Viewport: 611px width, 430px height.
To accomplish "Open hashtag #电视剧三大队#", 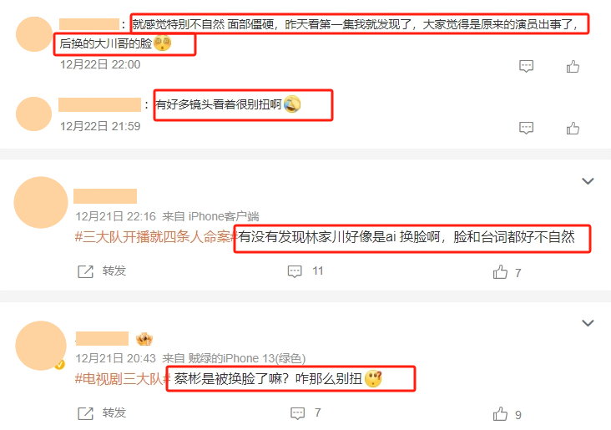I will (x=123, y=379).
